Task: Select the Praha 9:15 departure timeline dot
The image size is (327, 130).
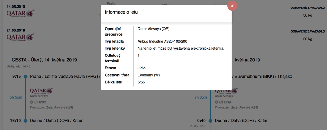Action: (x=25, y=77)
